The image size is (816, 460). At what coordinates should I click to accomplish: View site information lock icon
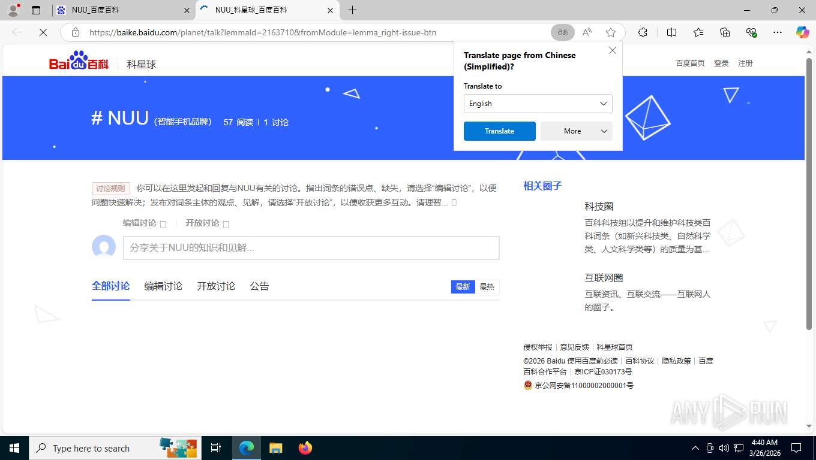(76, 32)
